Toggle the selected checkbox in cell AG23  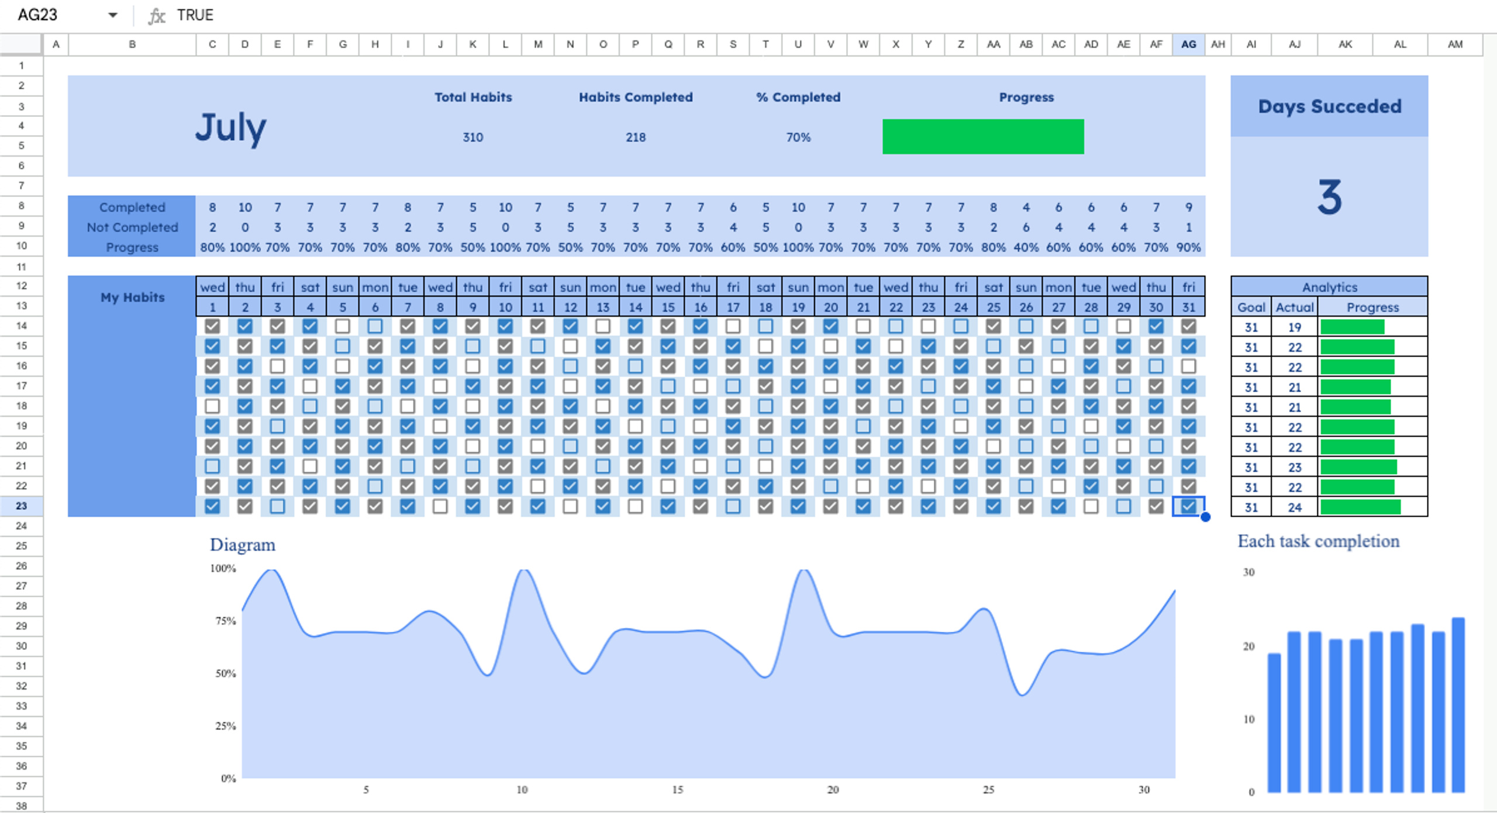1188,506
